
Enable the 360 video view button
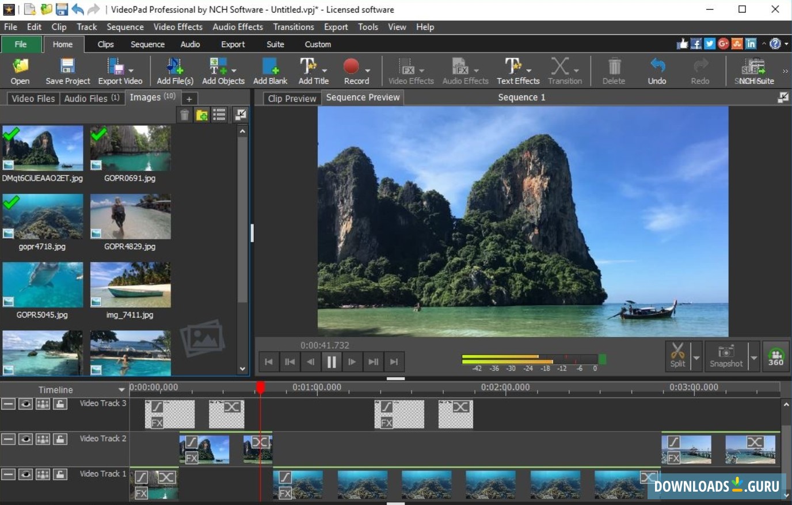click(775, 357)
